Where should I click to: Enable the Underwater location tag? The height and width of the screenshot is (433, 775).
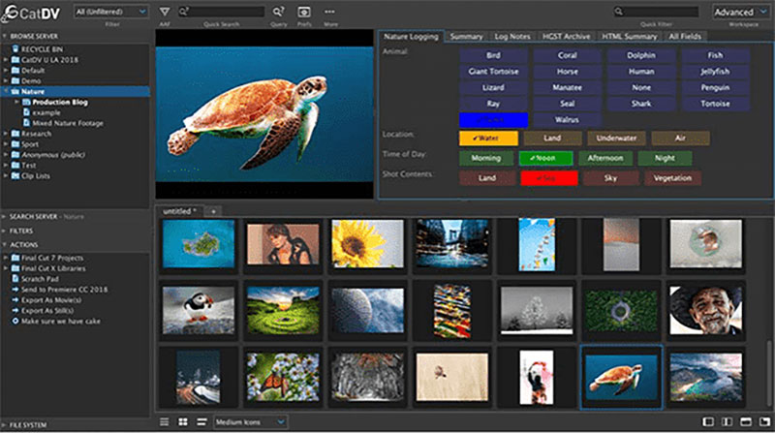[x=617, y=138]
